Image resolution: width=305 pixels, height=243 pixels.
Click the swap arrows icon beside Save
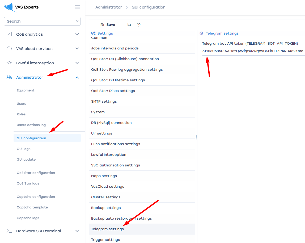coord(129,25)
